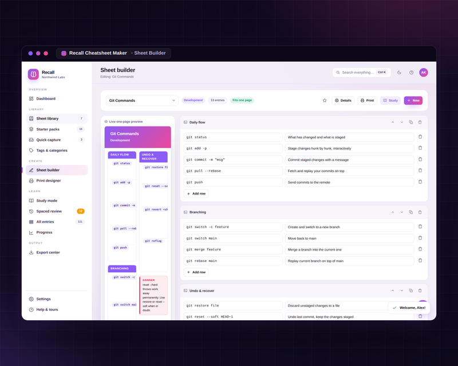Click the Study button
The image size is (458, 366).
click(x=390, y=101)
